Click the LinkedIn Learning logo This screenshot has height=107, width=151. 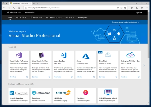point(19,93)
